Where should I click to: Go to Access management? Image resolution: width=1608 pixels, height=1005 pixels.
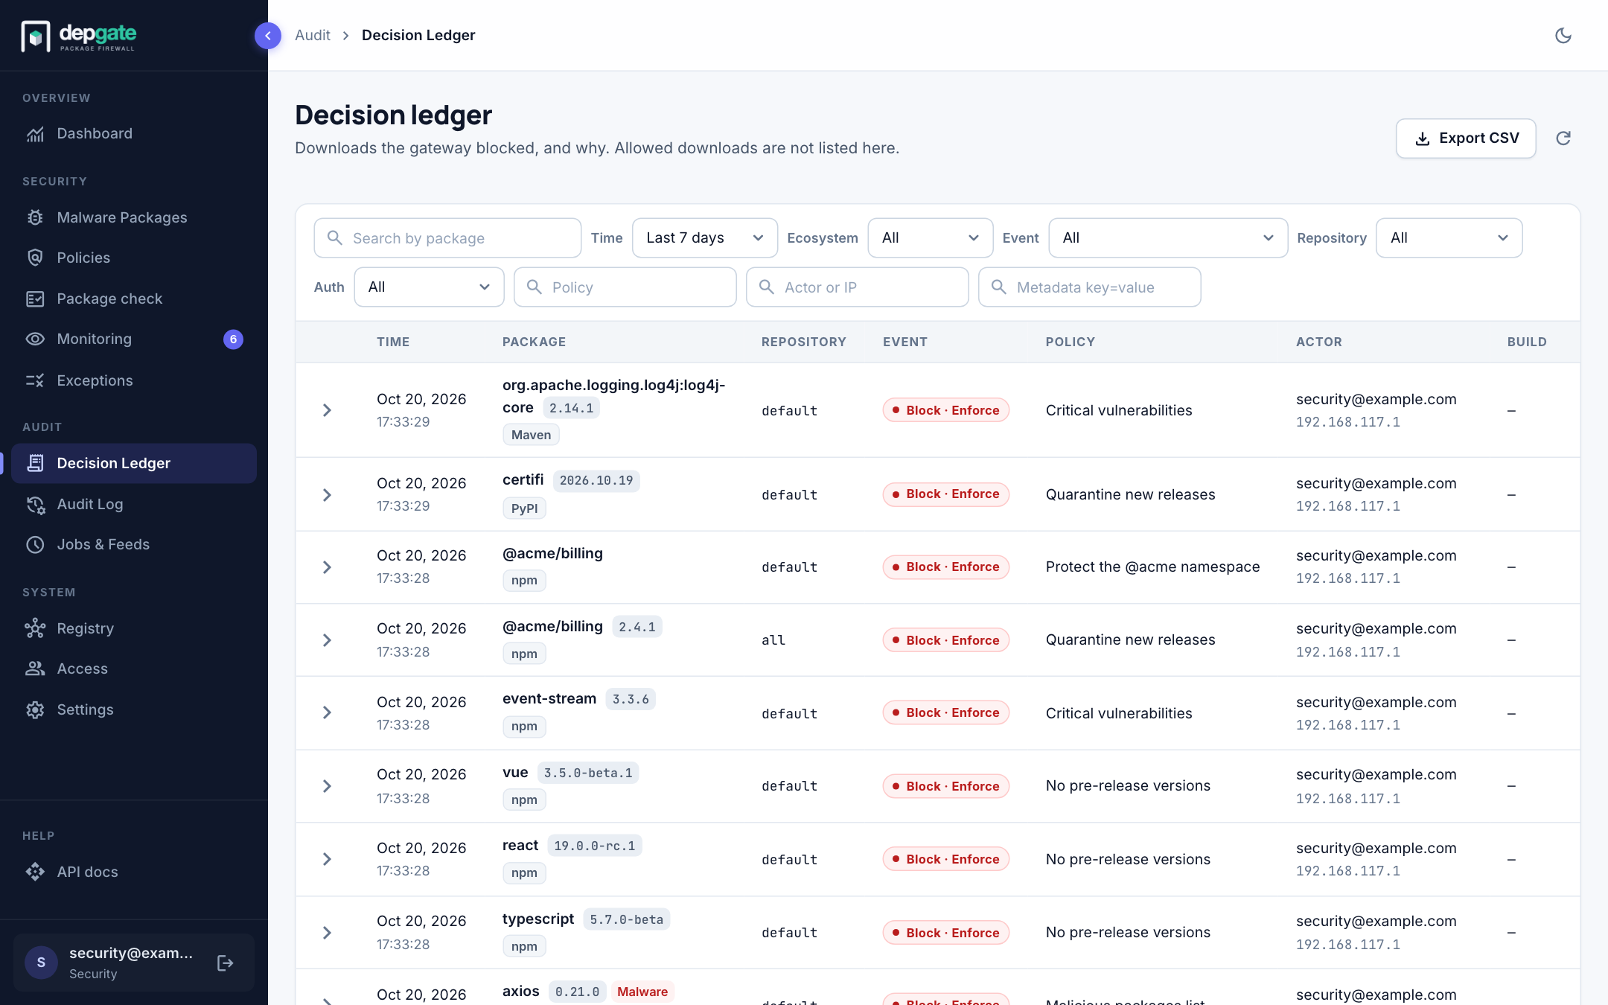134,669
